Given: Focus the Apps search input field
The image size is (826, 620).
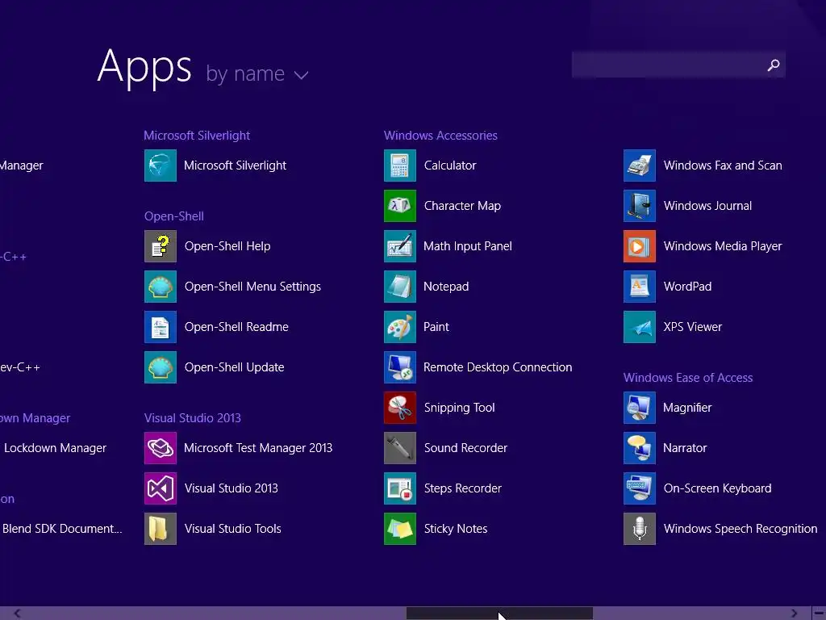Looking at the screenshot, I should 678,65.
